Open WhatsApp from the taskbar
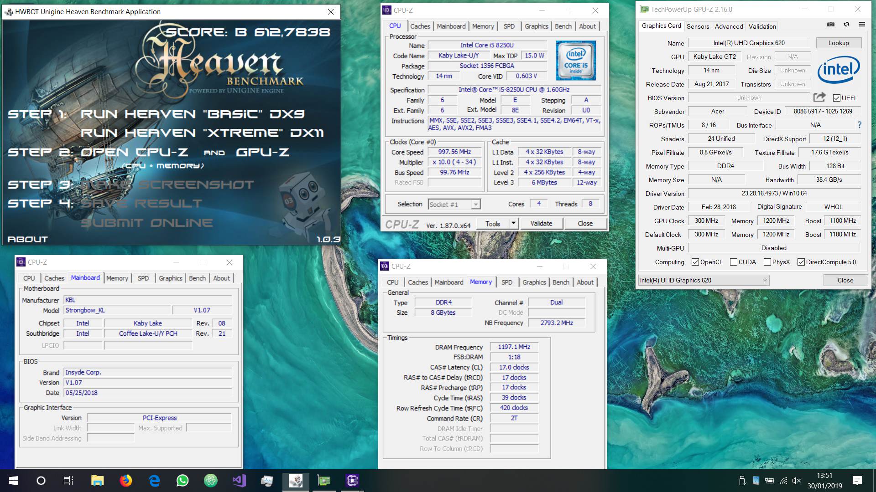The height and width of the screenshot is (492, 876). tap(182, 481)
